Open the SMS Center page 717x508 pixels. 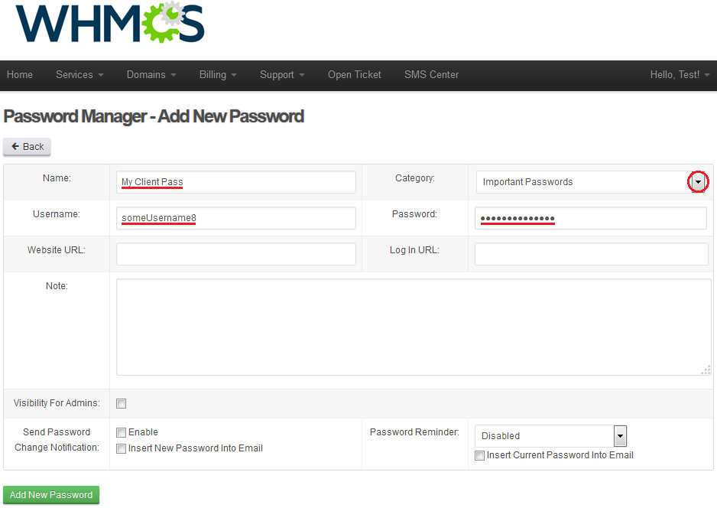[x=431, y=75]
